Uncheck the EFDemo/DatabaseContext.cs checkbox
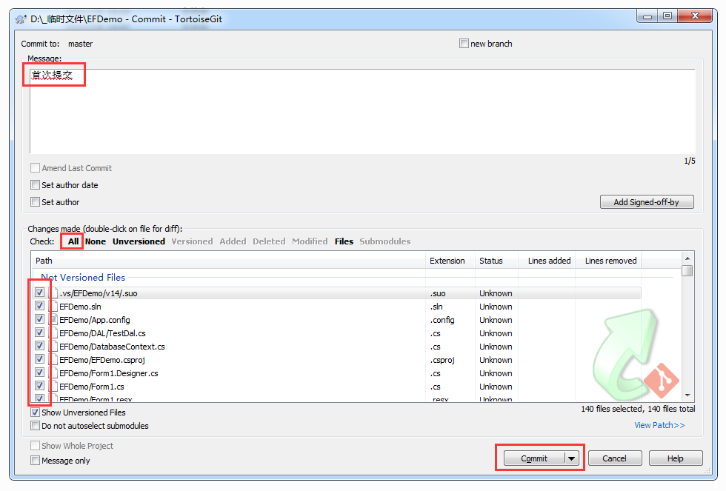The width and height of the screenshot is (726, 491). 40,346
